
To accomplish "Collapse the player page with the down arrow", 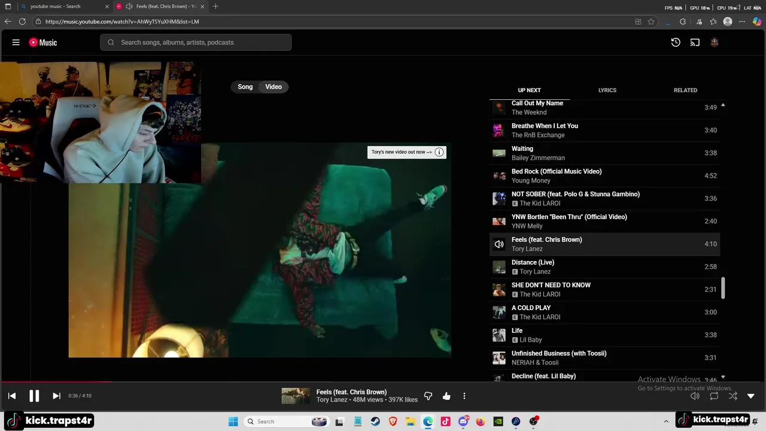I will (751, 396).
